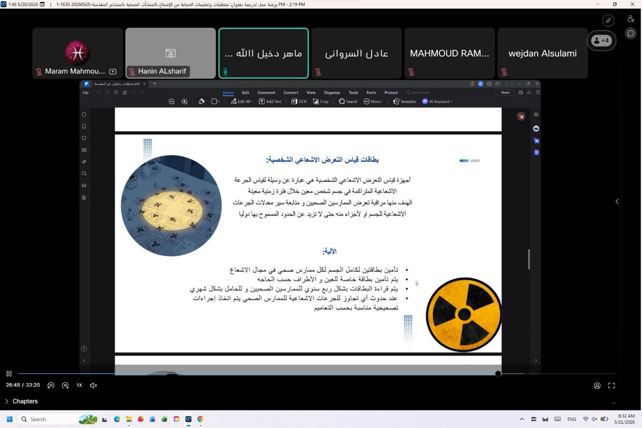Open the Protect tab

coord(391,93)
